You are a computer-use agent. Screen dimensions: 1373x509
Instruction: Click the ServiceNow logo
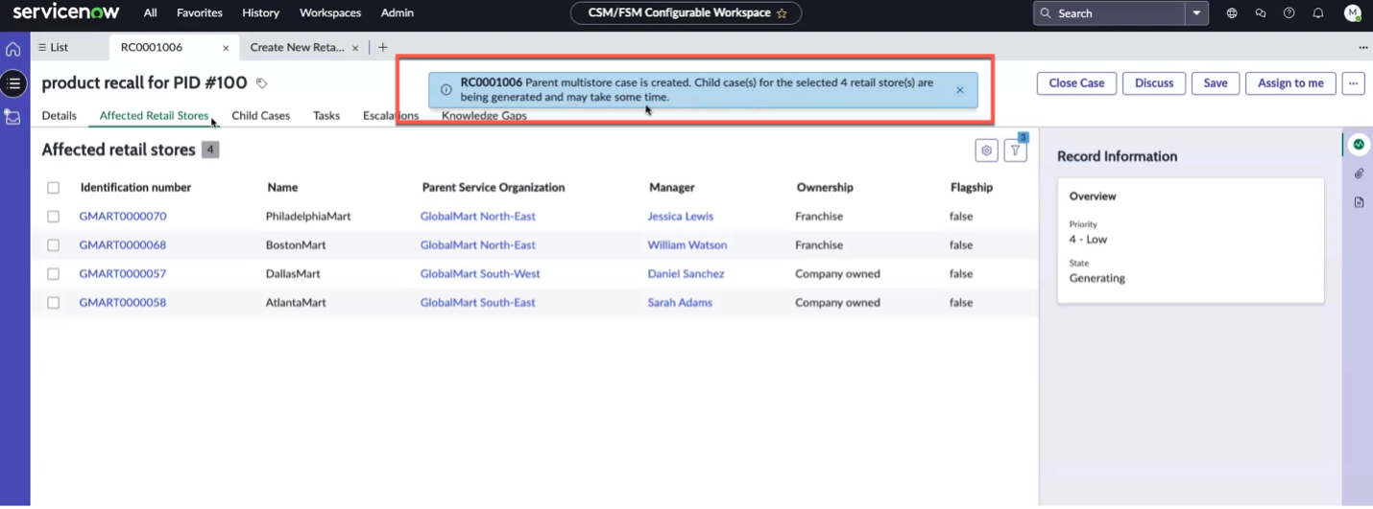pos(66,12)
